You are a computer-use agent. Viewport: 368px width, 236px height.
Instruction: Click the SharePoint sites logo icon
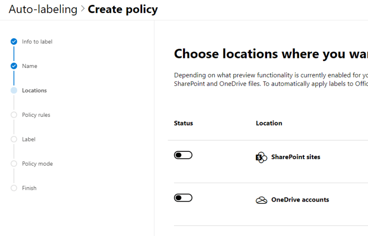click(261, 158)
